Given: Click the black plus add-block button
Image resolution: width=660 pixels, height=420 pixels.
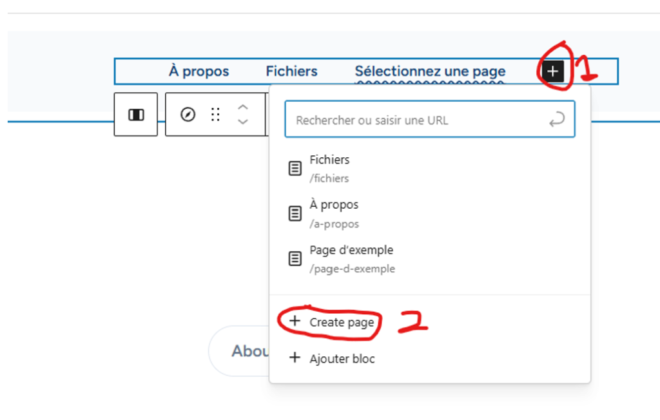Looking at the screenshot, I should click(x=552, y=72).
